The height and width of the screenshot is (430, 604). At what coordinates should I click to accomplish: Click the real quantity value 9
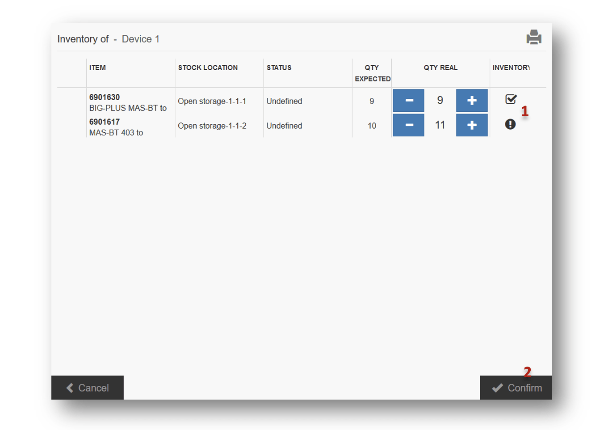point(440,101)
